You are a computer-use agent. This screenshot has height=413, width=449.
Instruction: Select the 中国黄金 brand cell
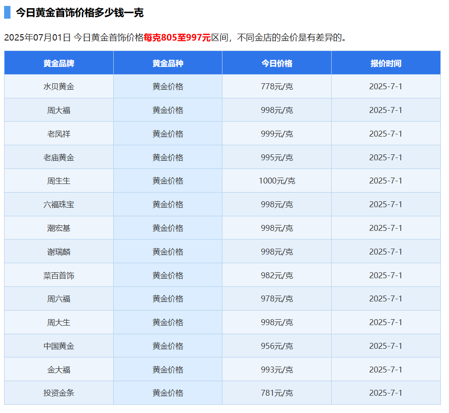(59, 346)
